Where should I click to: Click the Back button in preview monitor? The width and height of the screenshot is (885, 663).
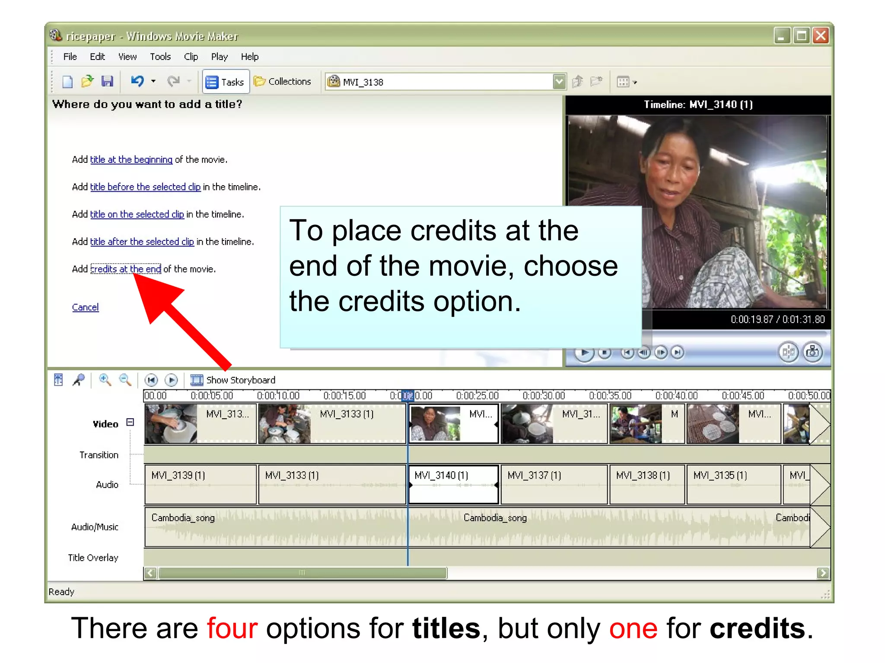coord(627,353)
